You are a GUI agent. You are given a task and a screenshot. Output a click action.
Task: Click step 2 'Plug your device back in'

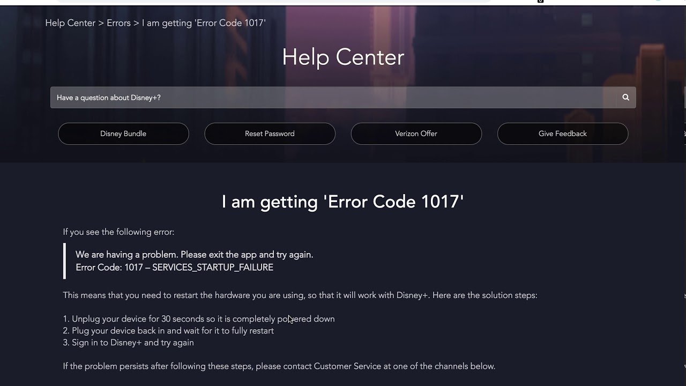[x=168, y=331]
